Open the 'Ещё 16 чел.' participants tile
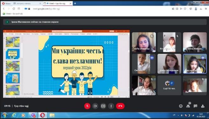 point(169,85)
